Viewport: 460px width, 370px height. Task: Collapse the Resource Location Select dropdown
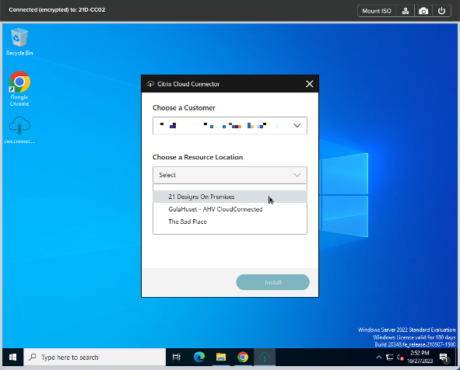click(230, 175)
